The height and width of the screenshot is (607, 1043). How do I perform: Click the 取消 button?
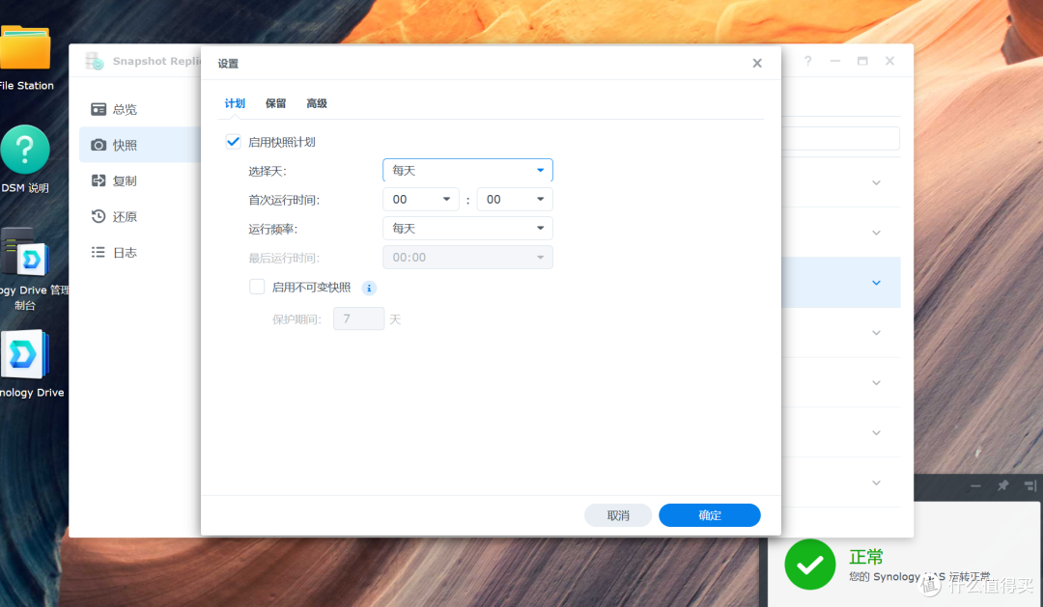click(618, 515)
